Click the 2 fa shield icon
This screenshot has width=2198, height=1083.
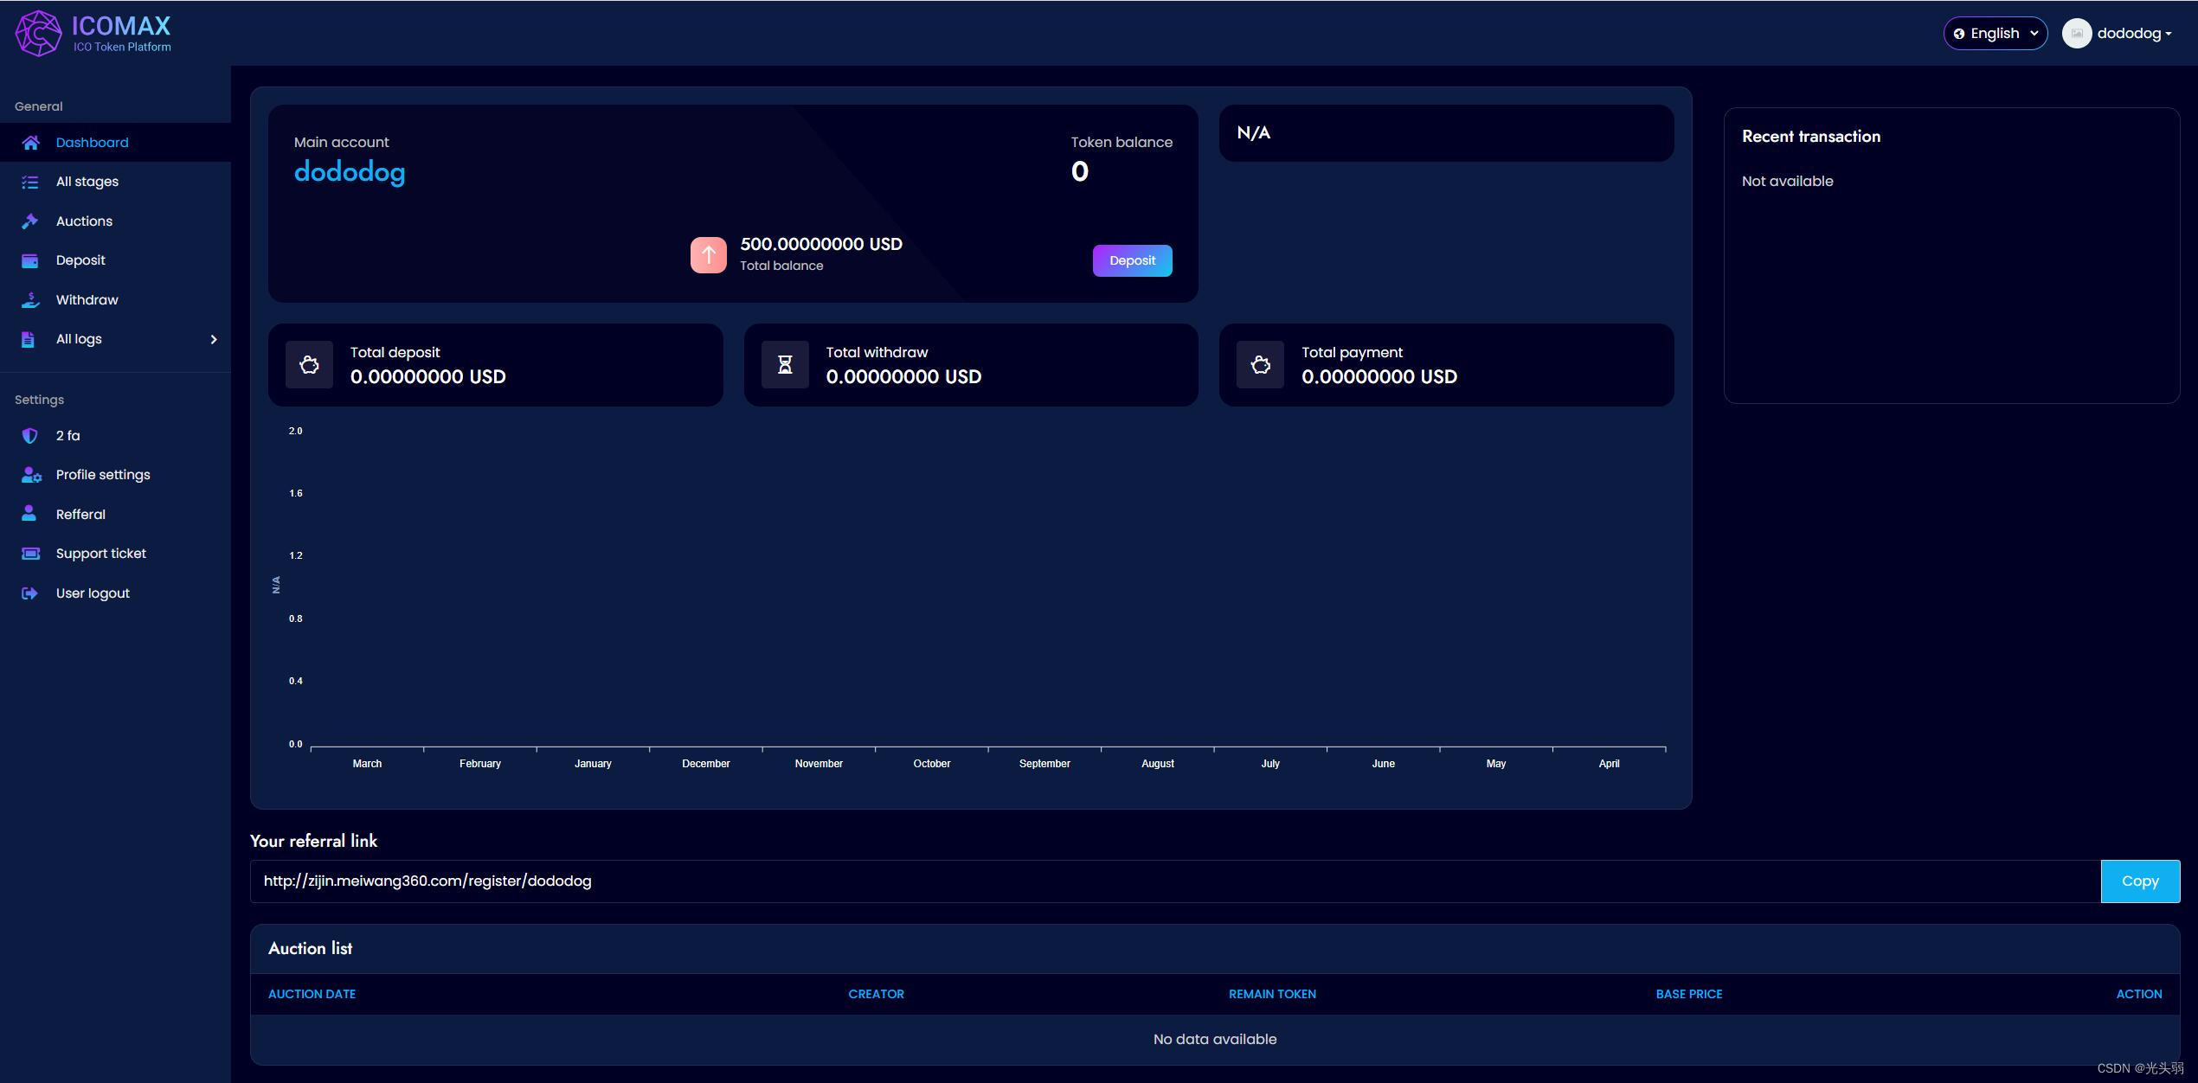pos(30,436)
